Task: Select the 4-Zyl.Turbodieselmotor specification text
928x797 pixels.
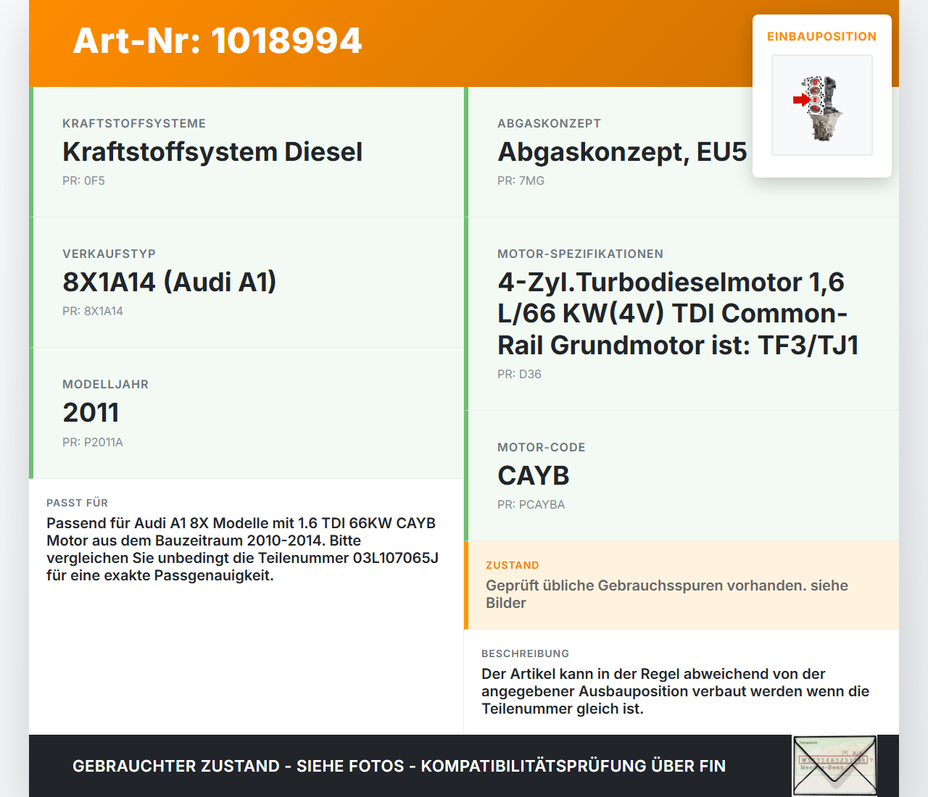Action: tap(678, 313)
